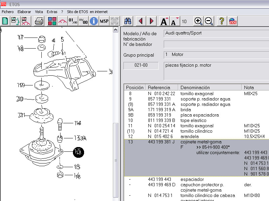
Task: Increase font size with large A icon
Action: (x=164, y=21)
